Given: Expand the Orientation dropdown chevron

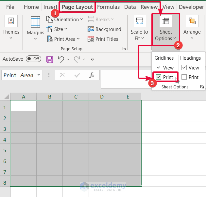Looking at the screenshot, I should [x=82, y=19].
